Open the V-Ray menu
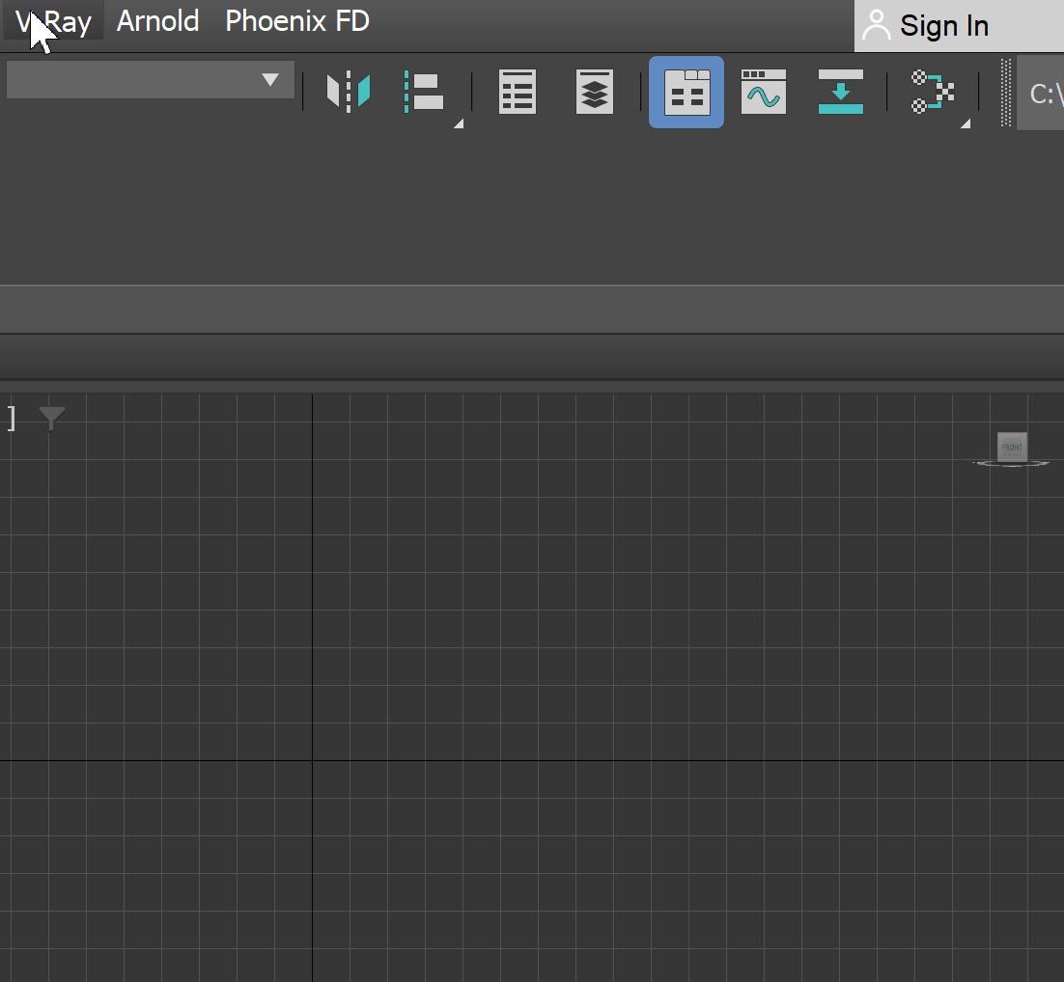This screenshot has height=982, width=1064. point(54,21)
